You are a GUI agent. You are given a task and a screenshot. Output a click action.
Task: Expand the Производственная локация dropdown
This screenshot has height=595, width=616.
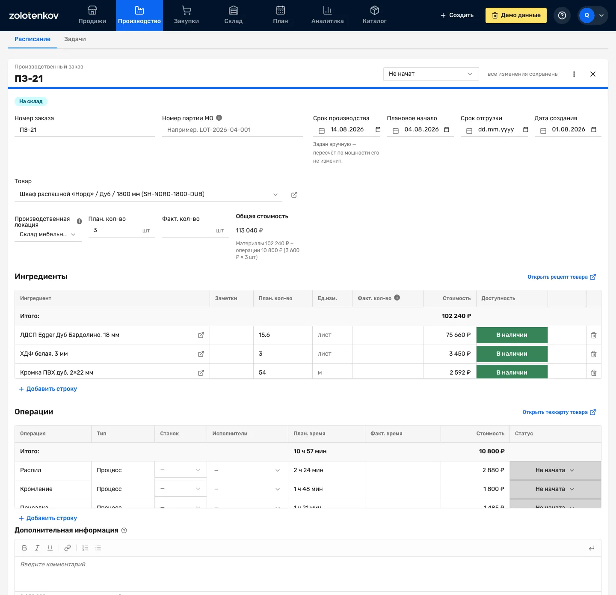tap(48, 235)
